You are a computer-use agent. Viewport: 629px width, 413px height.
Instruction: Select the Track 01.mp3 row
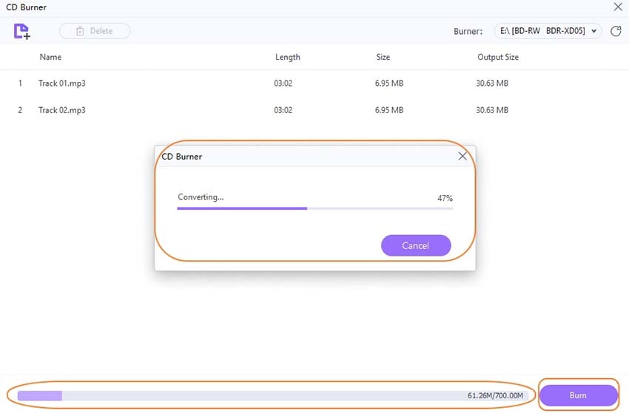click(x=314, y=83)
